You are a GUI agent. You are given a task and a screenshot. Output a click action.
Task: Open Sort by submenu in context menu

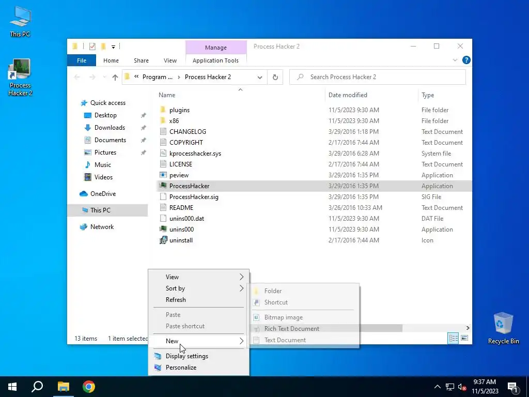pyautogui.click(x=199, y=288)
